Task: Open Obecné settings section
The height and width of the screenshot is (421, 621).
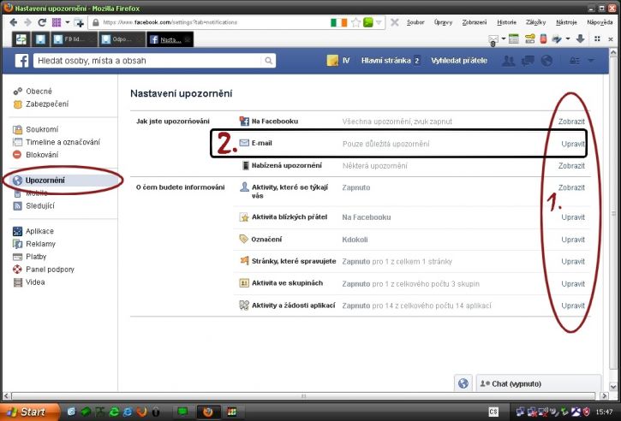Action: tap(39, 92)
